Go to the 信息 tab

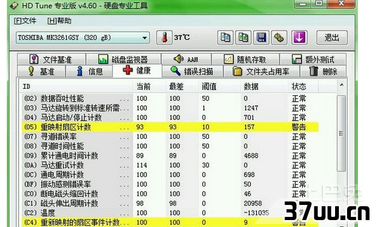tap(89, 71)
